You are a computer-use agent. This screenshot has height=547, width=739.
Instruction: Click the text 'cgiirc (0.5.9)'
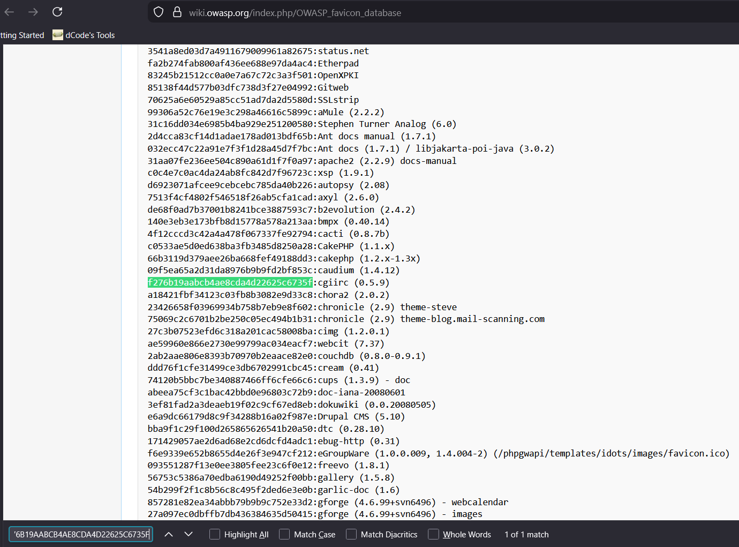(x=353, y=283)
